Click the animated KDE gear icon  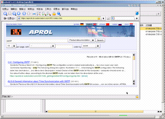[137, 14]
